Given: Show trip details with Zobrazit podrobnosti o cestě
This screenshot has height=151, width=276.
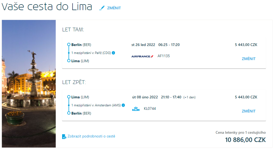Looking at the screenshot, I should coord(91,136).
